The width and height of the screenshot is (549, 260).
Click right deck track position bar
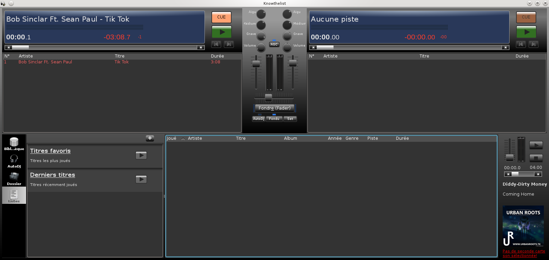(409, 47)
